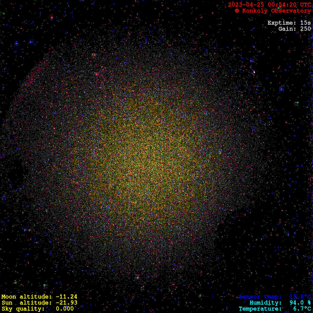Click the Sensor temp reading
Viewport: 313px width, 313px height.
pyautogui.click(x=275, y=297)
